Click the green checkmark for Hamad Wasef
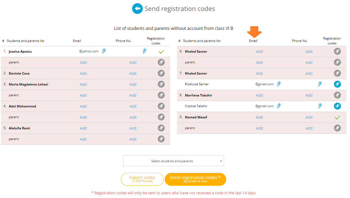The height and width of the screenshot is (198, 350). tap(337, 118)
